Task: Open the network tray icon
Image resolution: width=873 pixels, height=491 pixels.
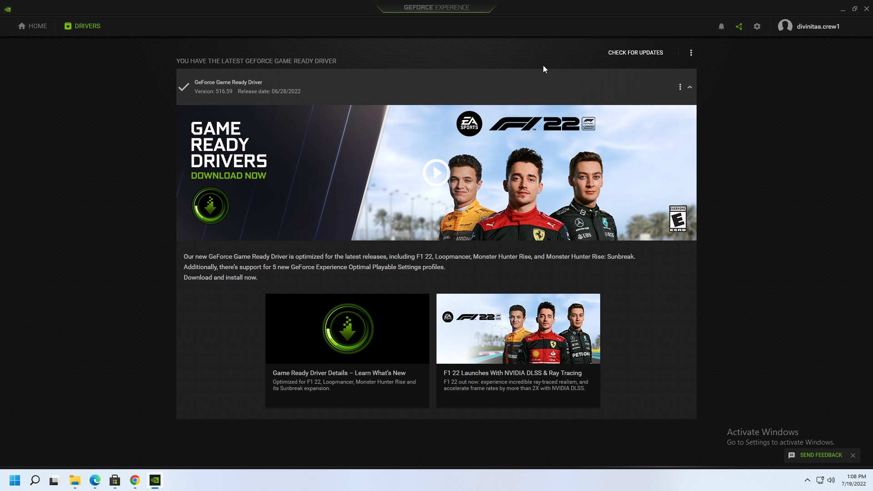Action: click(x=820, y=480)
